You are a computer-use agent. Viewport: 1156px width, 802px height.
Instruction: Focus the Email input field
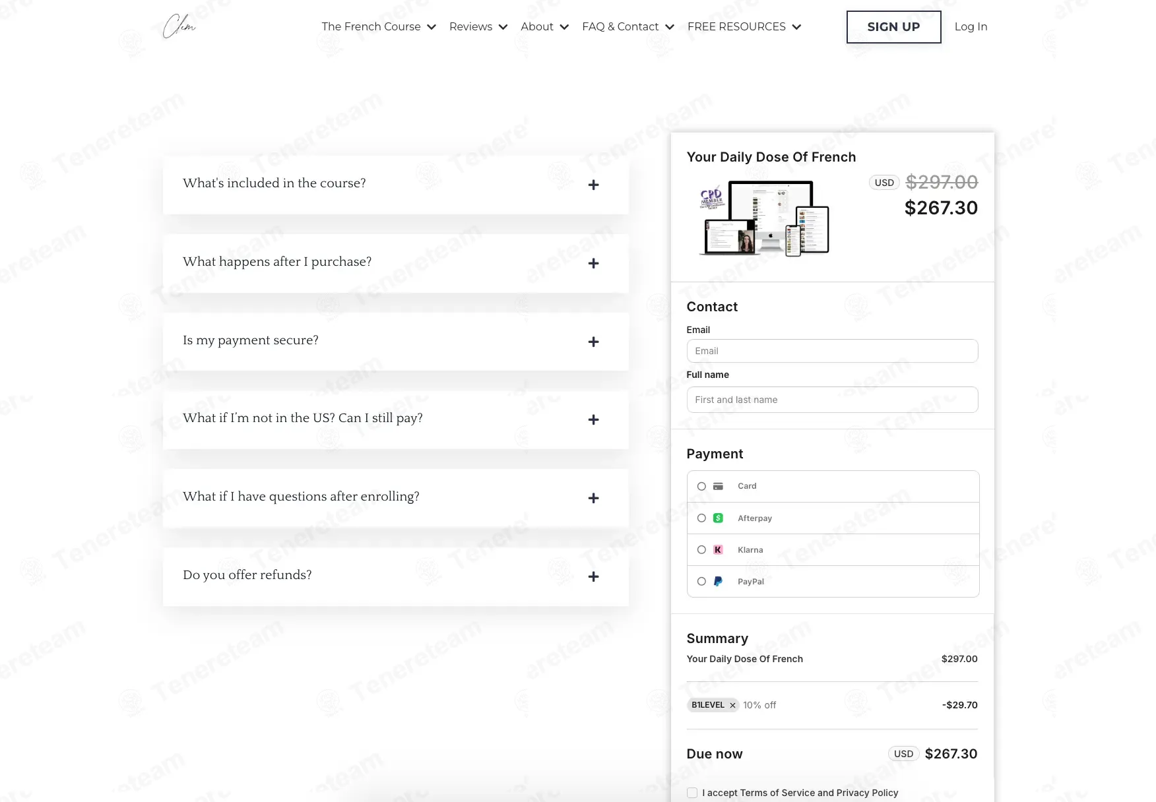click(832, 351)
